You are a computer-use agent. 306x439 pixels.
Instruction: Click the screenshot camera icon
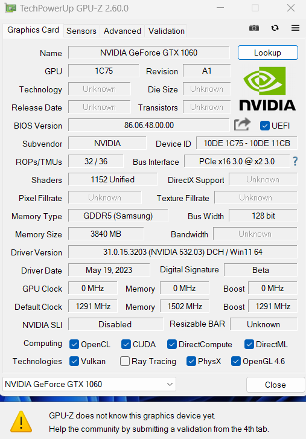pos(253,28)
